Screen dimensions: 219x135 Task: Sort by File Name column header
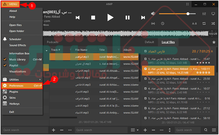tap(81, 50)
